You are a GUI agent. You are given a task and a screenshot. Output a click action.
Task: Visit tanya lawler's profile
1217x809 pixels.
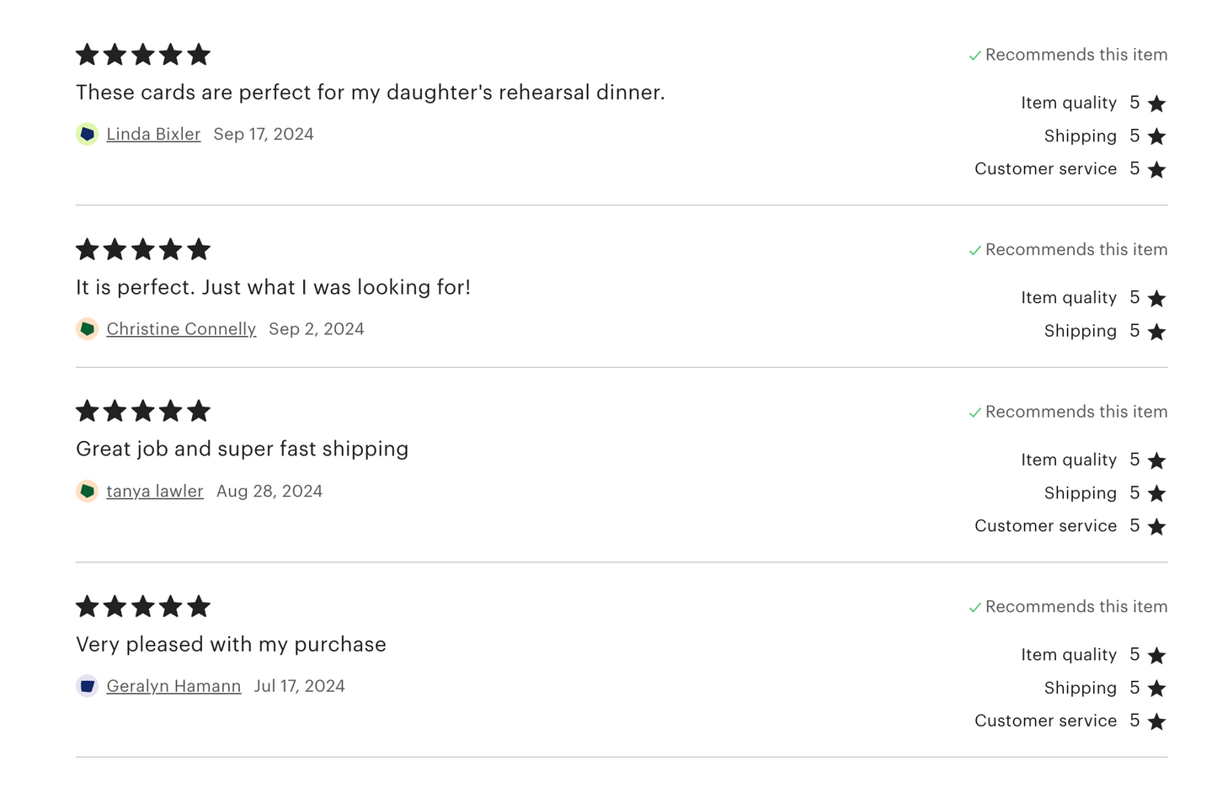[x=155, y=491]
